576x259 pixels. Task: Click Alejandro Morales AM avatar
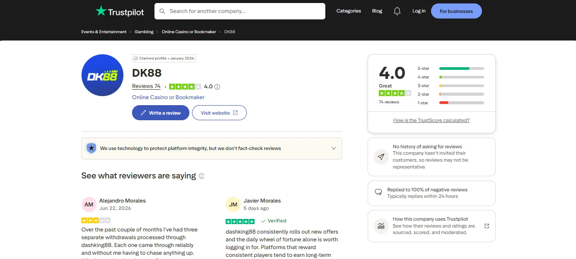click(89, 205)
